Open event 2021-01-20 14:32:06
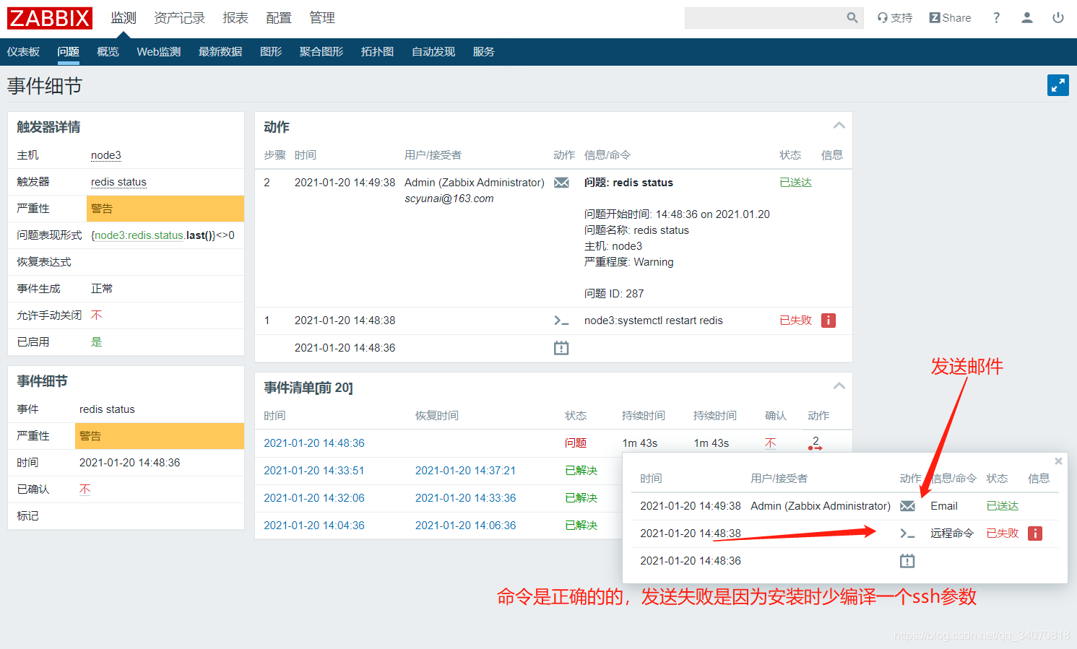The image size is (1077, 649). click(314, 498)
